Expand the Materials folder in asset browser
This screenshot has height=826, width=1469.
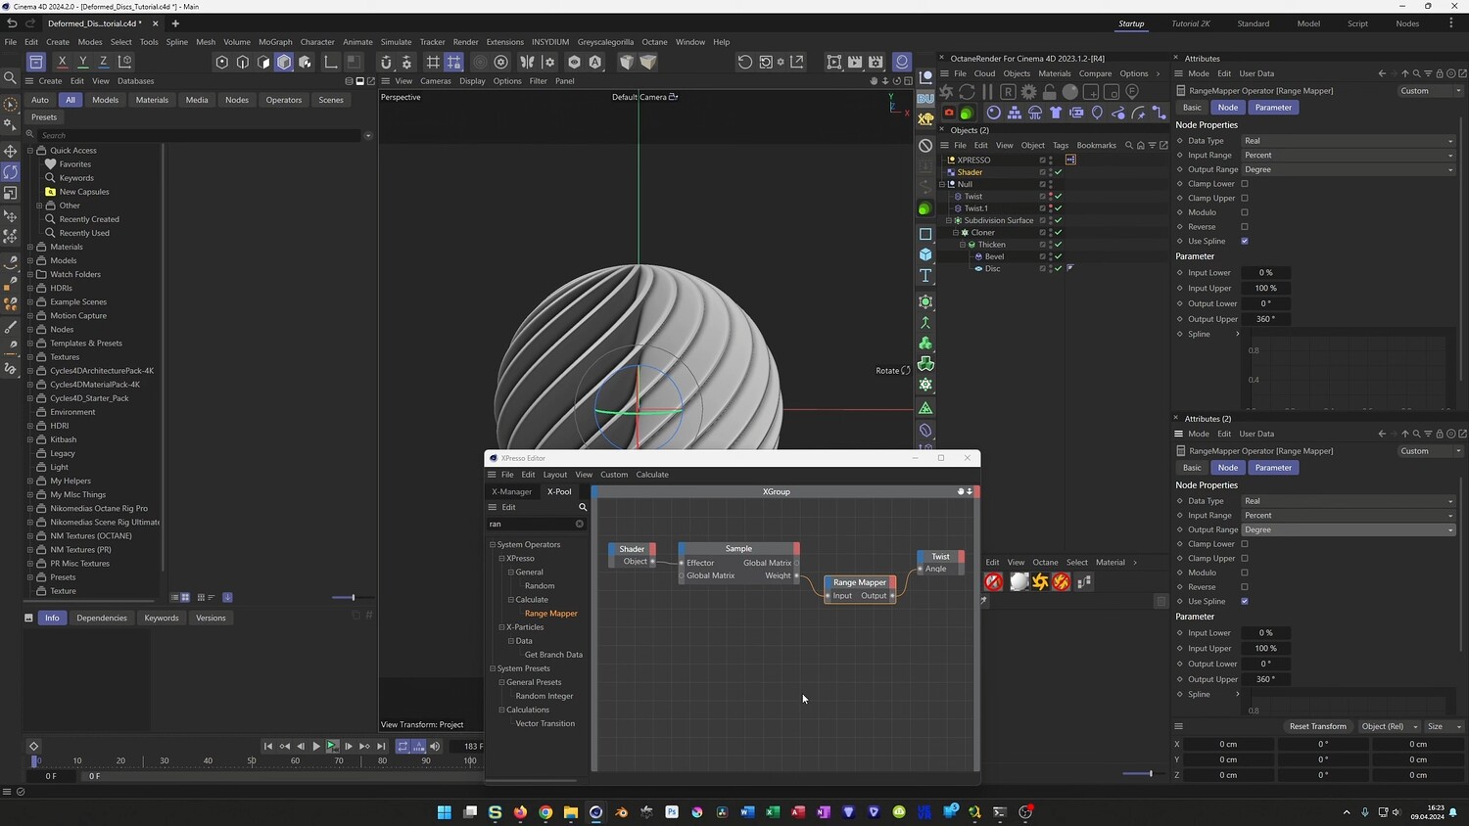(x=30, y=247)
